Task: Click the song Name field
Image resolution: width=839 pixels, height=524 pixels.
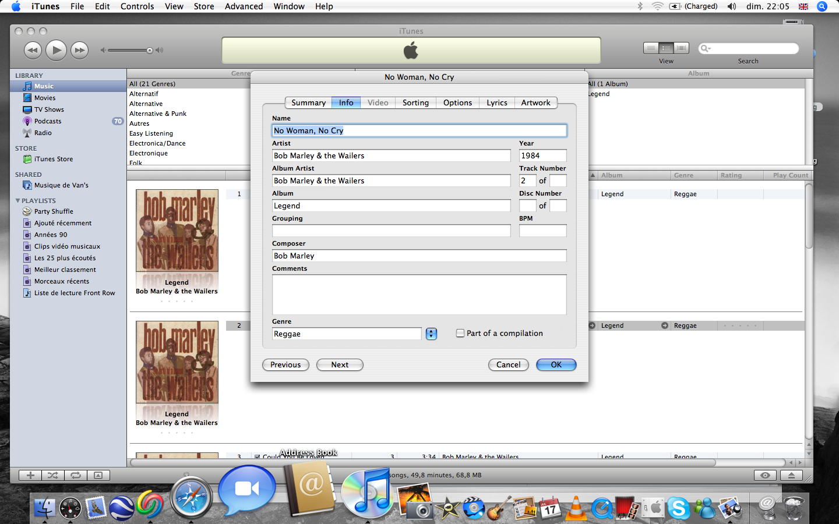Action: 419,130
